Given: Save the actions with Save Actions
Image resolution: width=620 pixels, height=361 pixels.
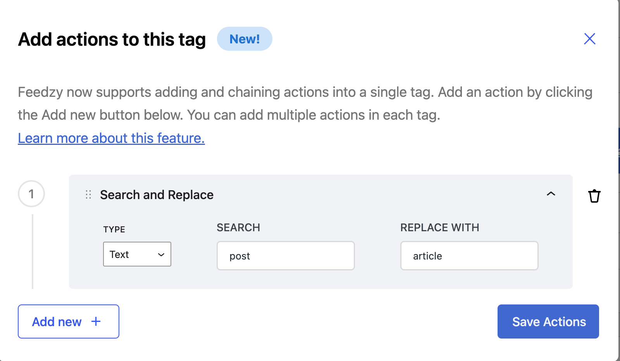Looking at the screenshot, I should (548, 321).
